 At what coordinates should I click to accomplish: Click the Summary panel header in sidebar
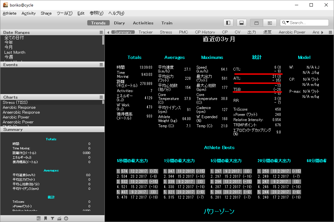click(x=52, y=130)
